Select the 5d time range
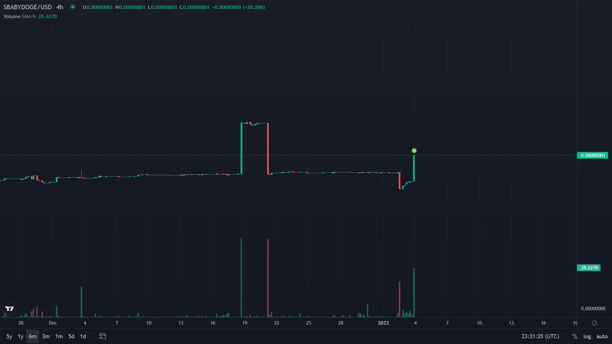Viewport: 612px width, 344px height. coord(71,336)
